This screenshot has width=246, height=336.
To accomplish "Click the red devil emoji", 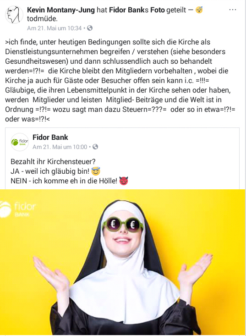I will tap(124, 181).
